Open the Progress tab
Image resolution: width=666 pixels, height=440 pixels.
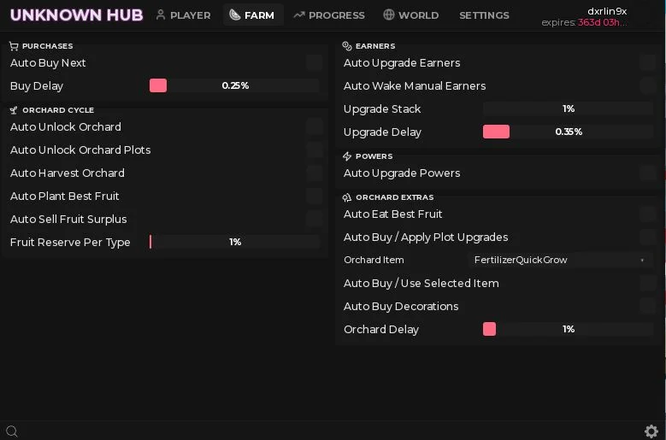329,15
